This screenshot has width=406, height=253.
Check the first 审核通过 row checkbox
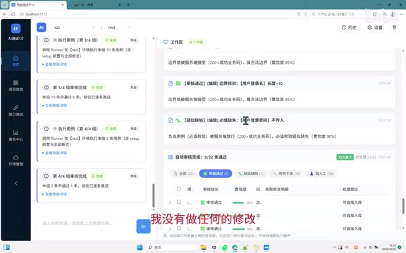179,202
